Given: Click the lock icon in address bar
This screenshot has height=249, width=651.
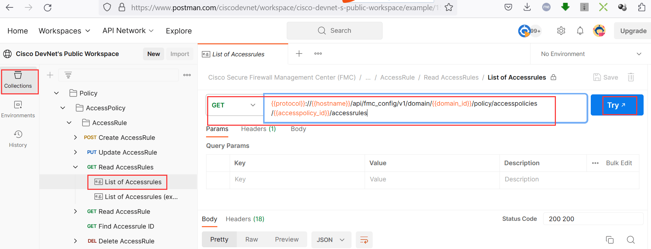Looking at the screenshot, I should (122, 7).
